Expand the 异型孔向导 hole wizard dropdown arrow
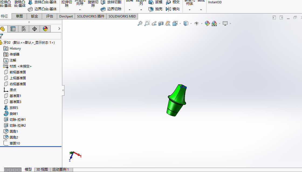Screen dimensions: 302x172 point(80,10)
